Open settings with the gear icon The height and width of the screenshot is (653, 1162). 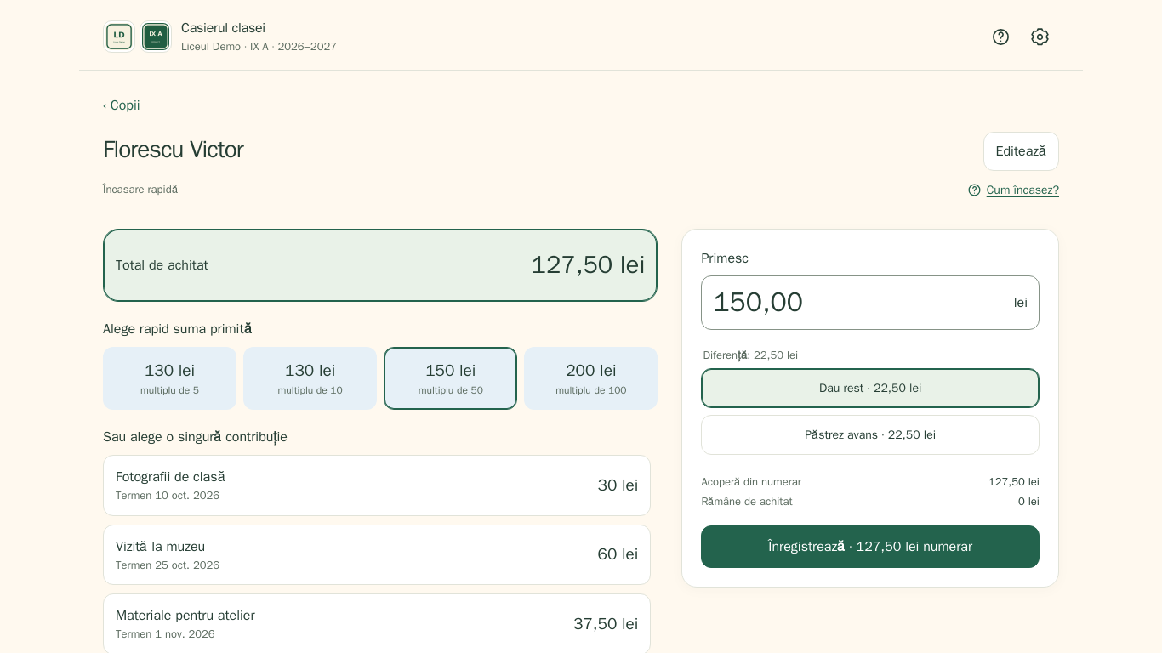pyautogui.click(x=1040, y=37)
